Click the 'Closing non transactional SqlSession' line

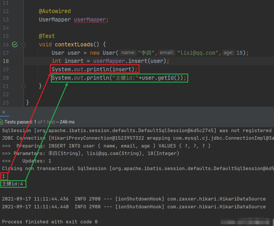pyautogui.click(x=138, y=169)
